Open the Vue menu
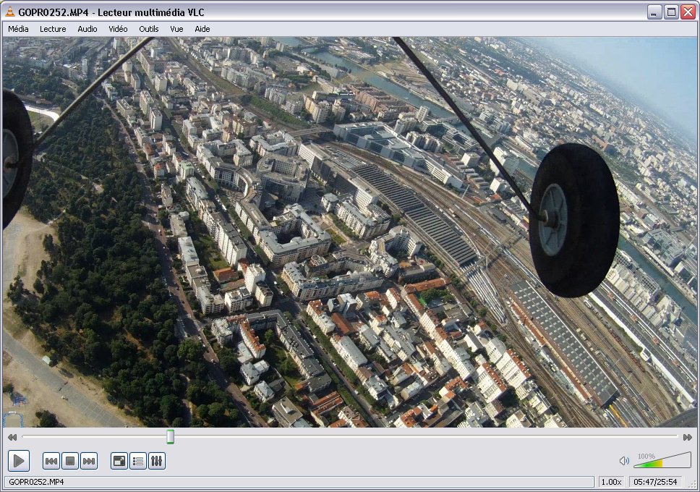Screen dimensions: 700x492 click(x=176, y=29)
